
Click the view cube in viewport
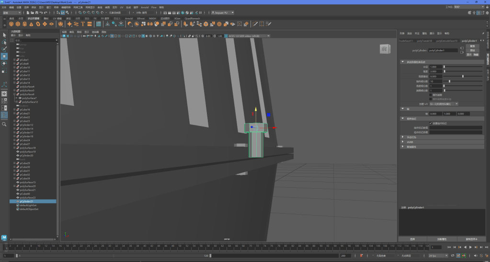[x=384, y=49]
